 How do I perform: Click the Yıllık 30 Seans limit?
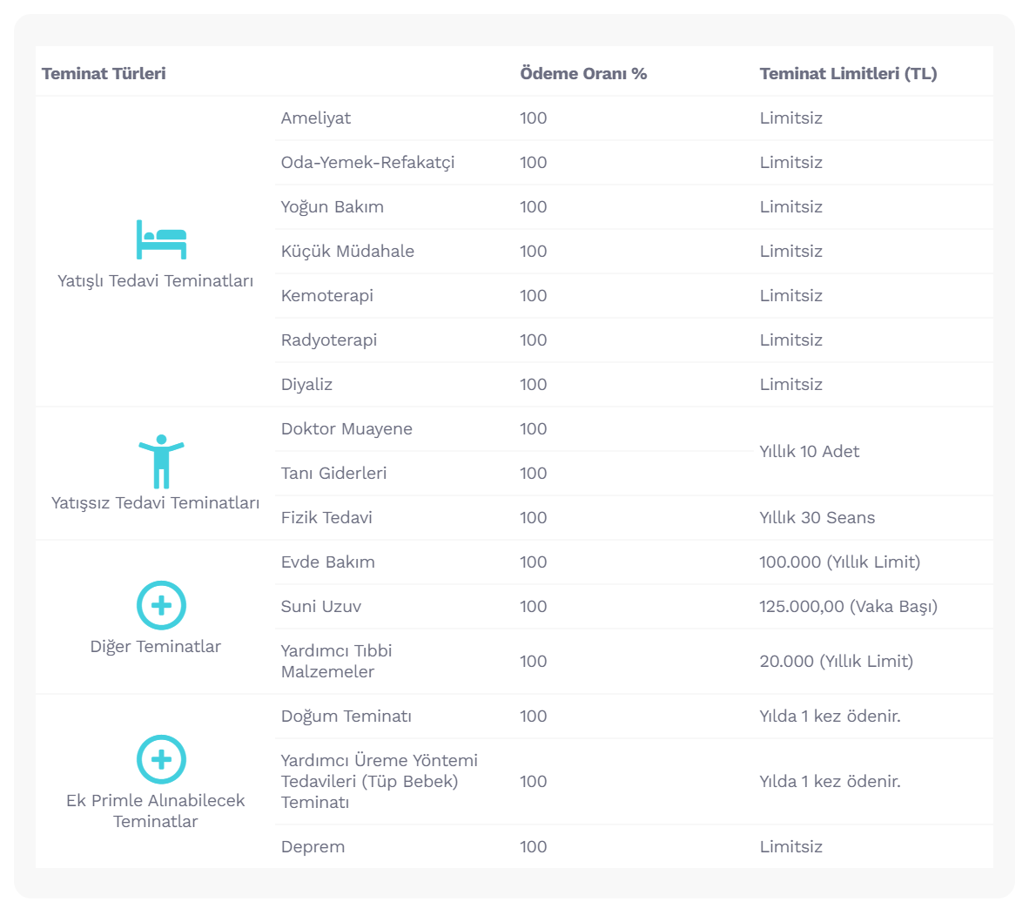pos(817,518)
